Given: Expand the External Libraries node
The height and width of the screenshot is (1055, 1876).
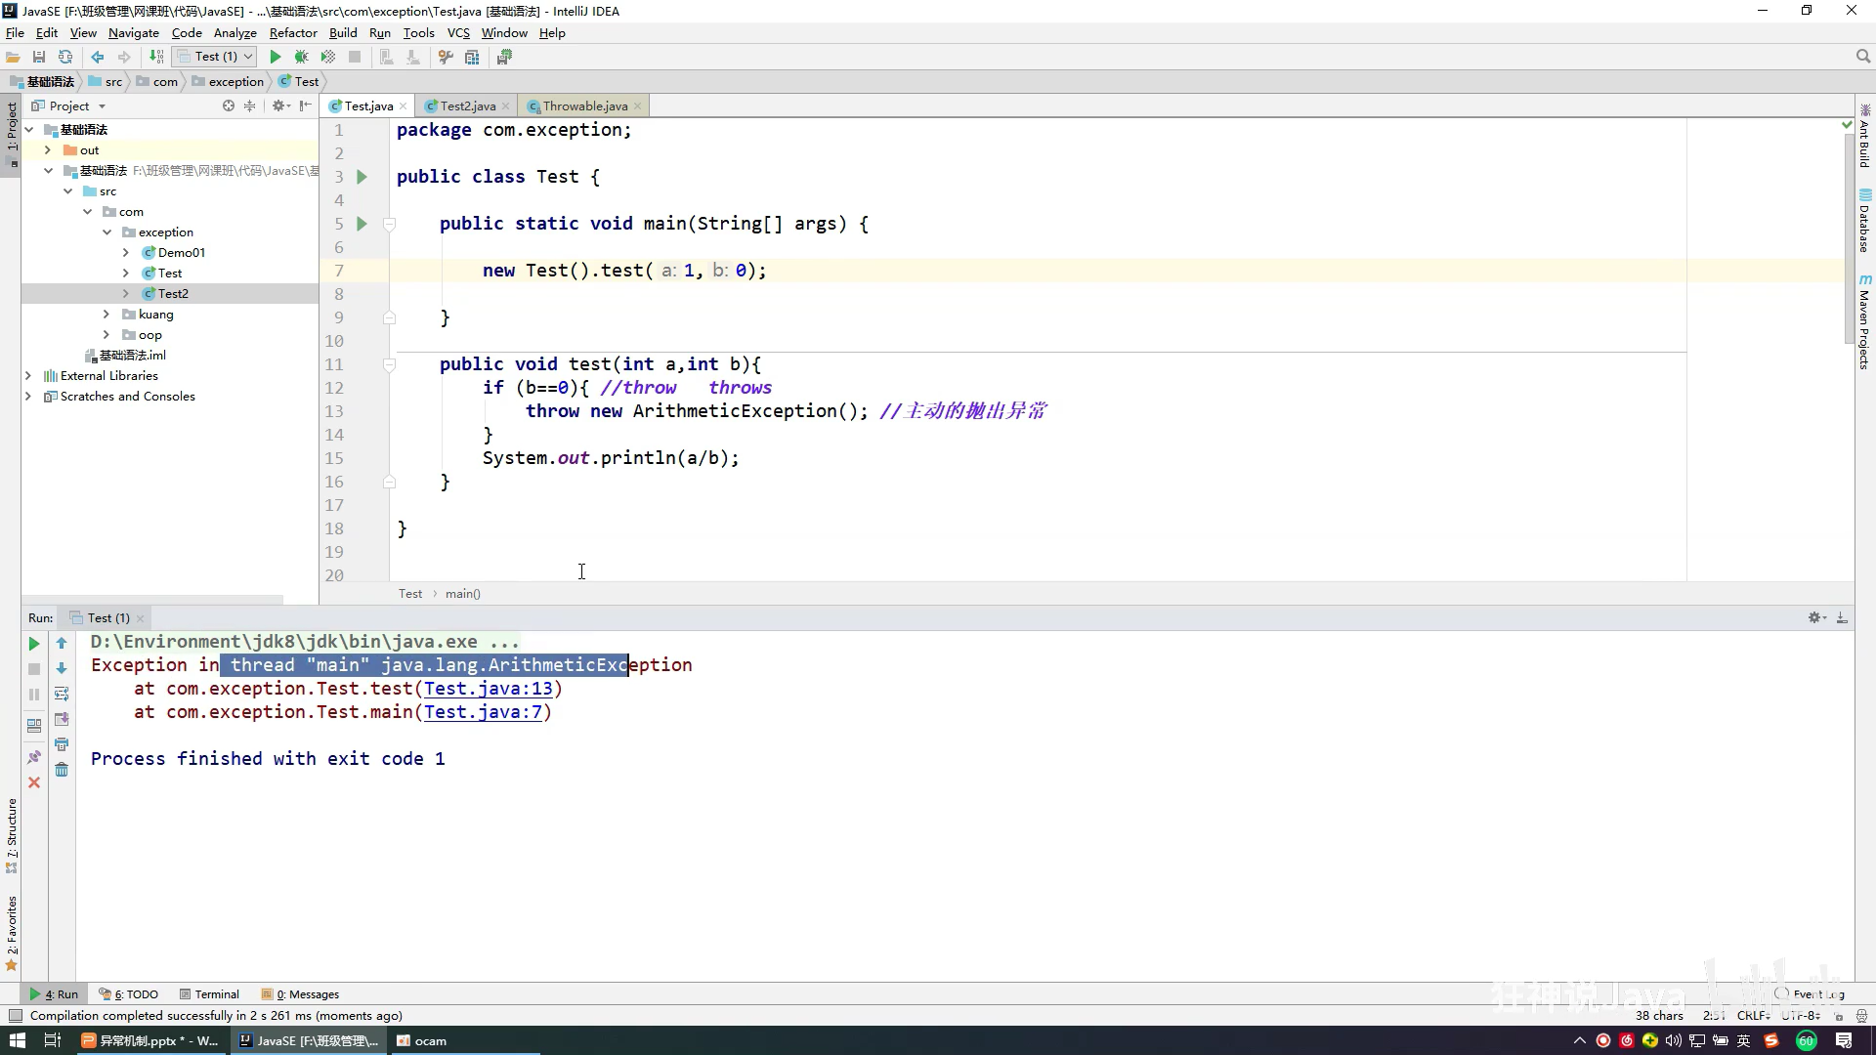Looking at the screenshot, I should (28, 376).
